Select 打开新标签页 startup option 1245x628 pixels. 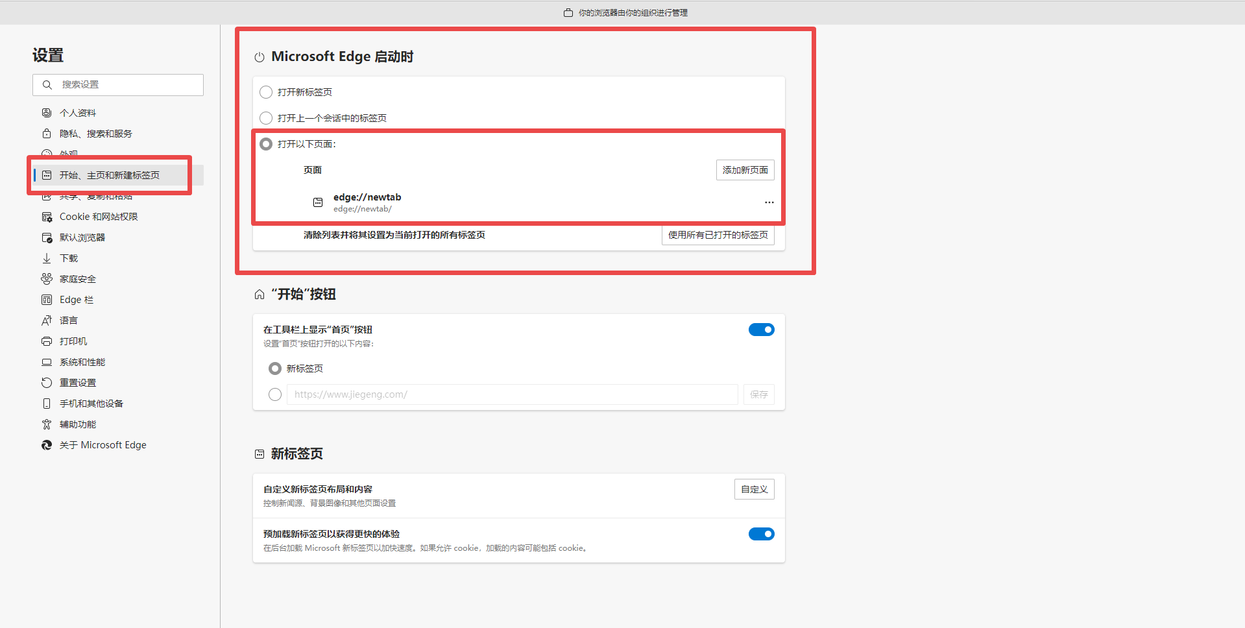[266, 92]
